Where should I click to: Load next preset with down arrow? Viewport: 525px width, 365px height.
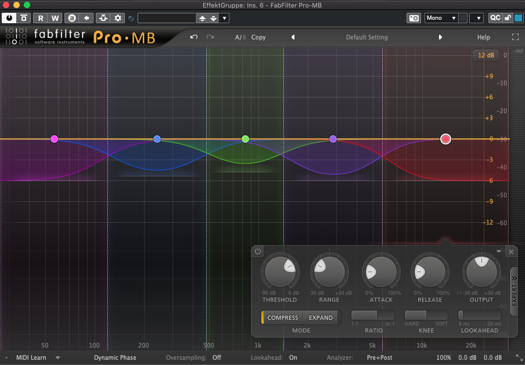(214, 18)
